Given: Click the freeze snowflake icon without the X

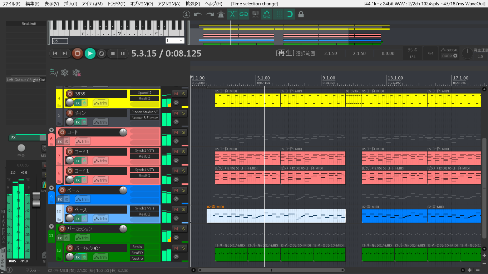Looking at the screenshot, I should 65,73.
